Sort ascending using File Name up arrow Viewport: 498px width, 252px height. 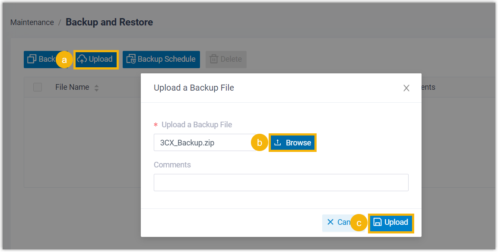click(96, 86)
